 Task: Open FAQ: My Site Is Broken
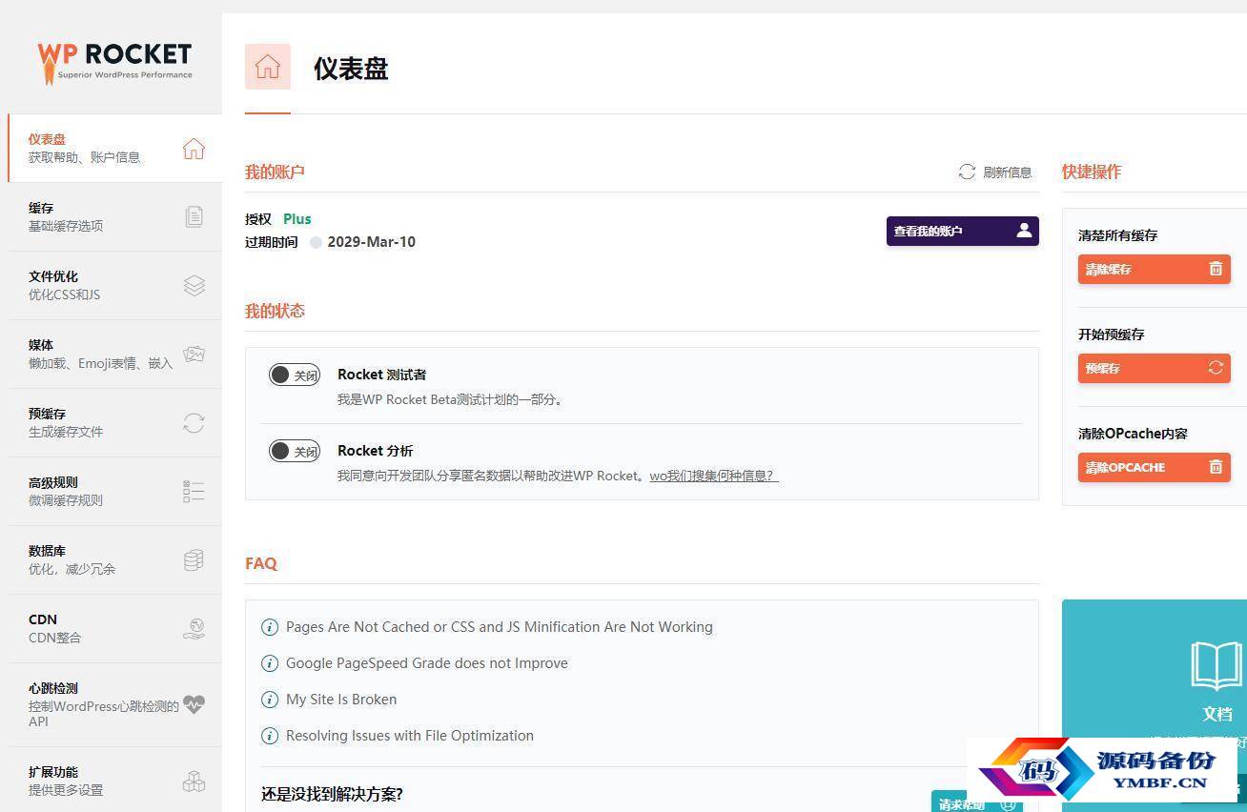pyautogui.click(x=341, y=700)
